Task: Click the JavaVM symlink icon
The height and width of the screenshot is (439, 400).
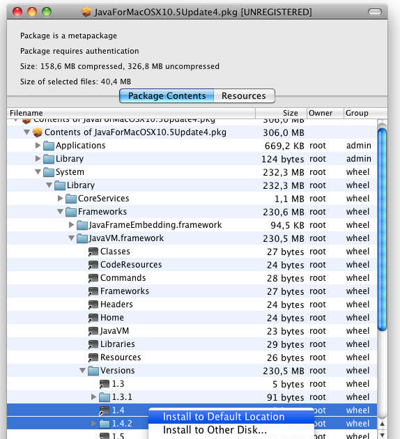Action: [x=93, y=331]
